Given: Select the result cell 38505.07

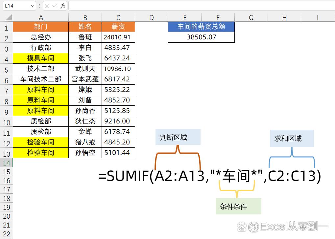Looking at the screenshot, I should 201,37.
